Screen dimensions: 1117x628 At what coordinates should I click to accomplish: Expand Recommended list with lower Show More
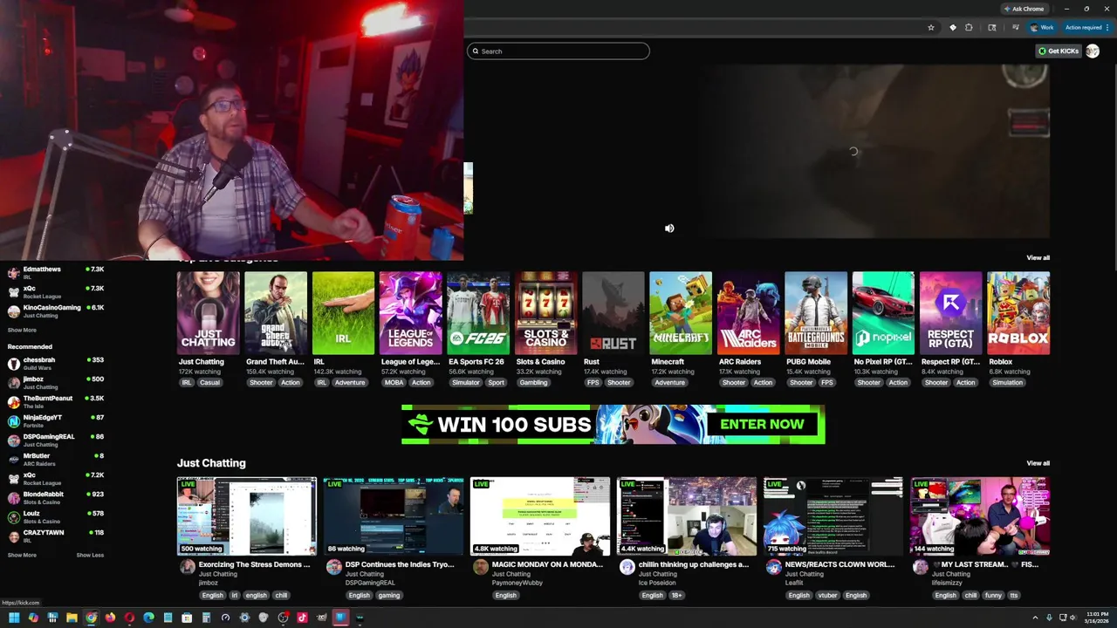[x=22, y=555]
